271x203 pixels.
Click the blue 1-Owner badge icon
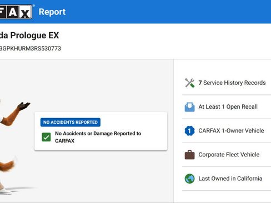[189, 131]
